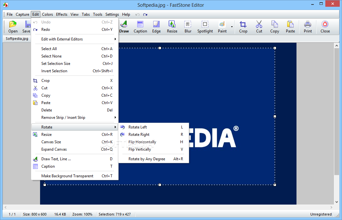The width and height of the screenshot is (342, 220).
Task: Click the Resize icon in the Edit menu
Action: [x=35, y=135]
